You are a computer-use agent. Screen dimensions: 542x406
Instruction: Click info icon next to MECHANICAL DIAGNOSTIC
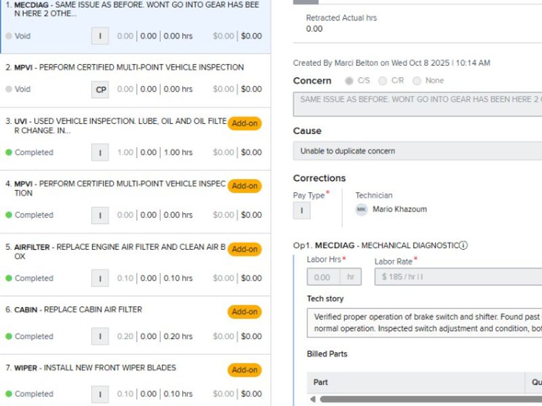tap(463, 246)
